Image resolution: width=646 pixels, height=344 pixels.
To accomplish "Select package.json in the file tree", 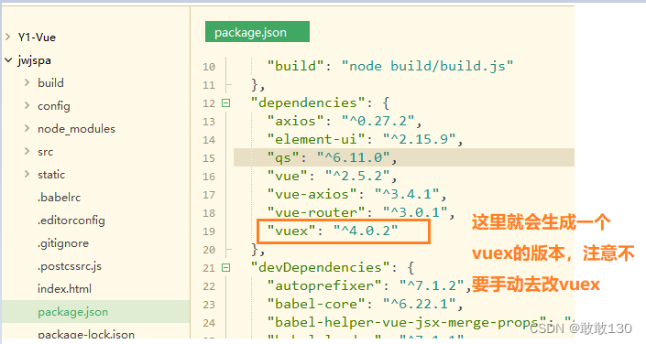I will pos(73,312).
